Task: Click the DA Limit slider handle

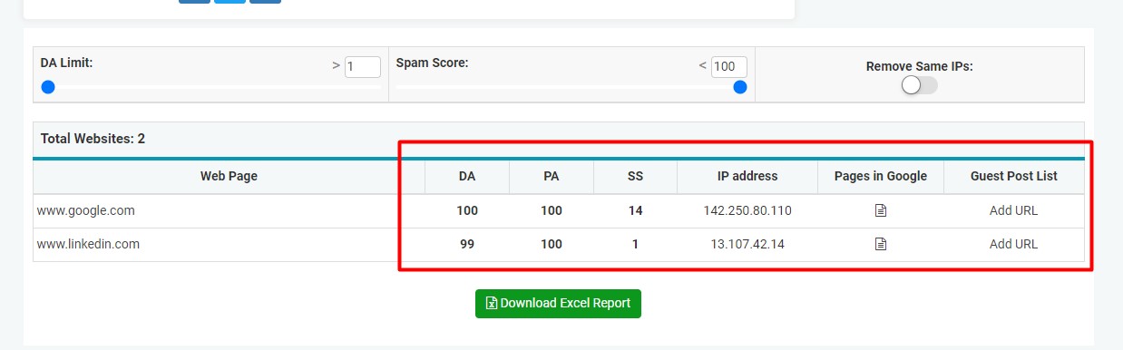Action: (48, 88)
